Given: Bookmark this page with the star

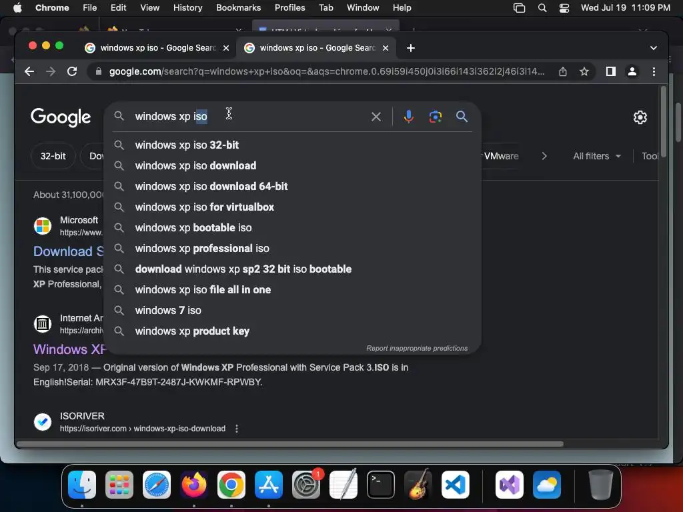Looking at the screenshot, I should [x=584, y=71].
